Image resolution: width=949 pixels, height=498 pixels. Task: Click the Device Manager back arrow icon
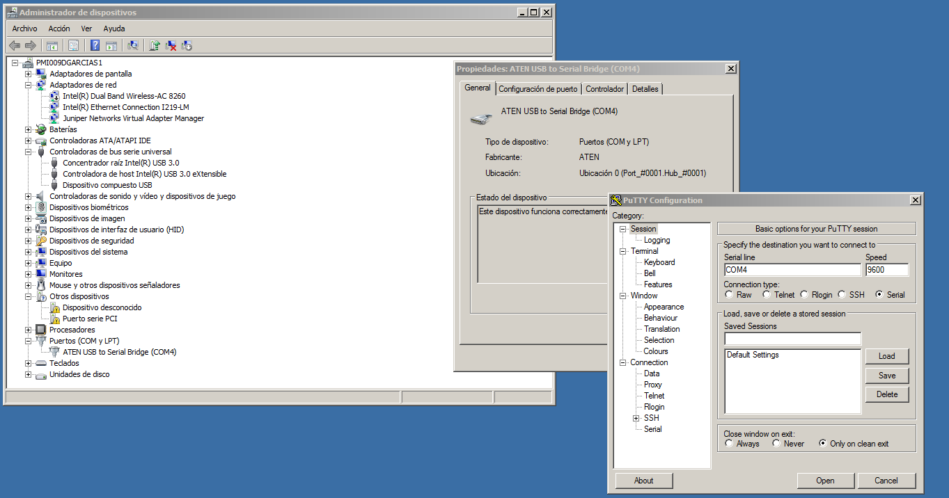(x=15, y=45)
